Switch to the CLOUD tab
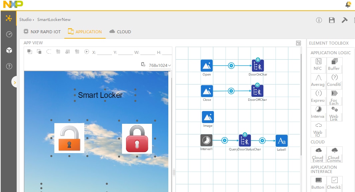355x192 pixels. coord(120,32)
